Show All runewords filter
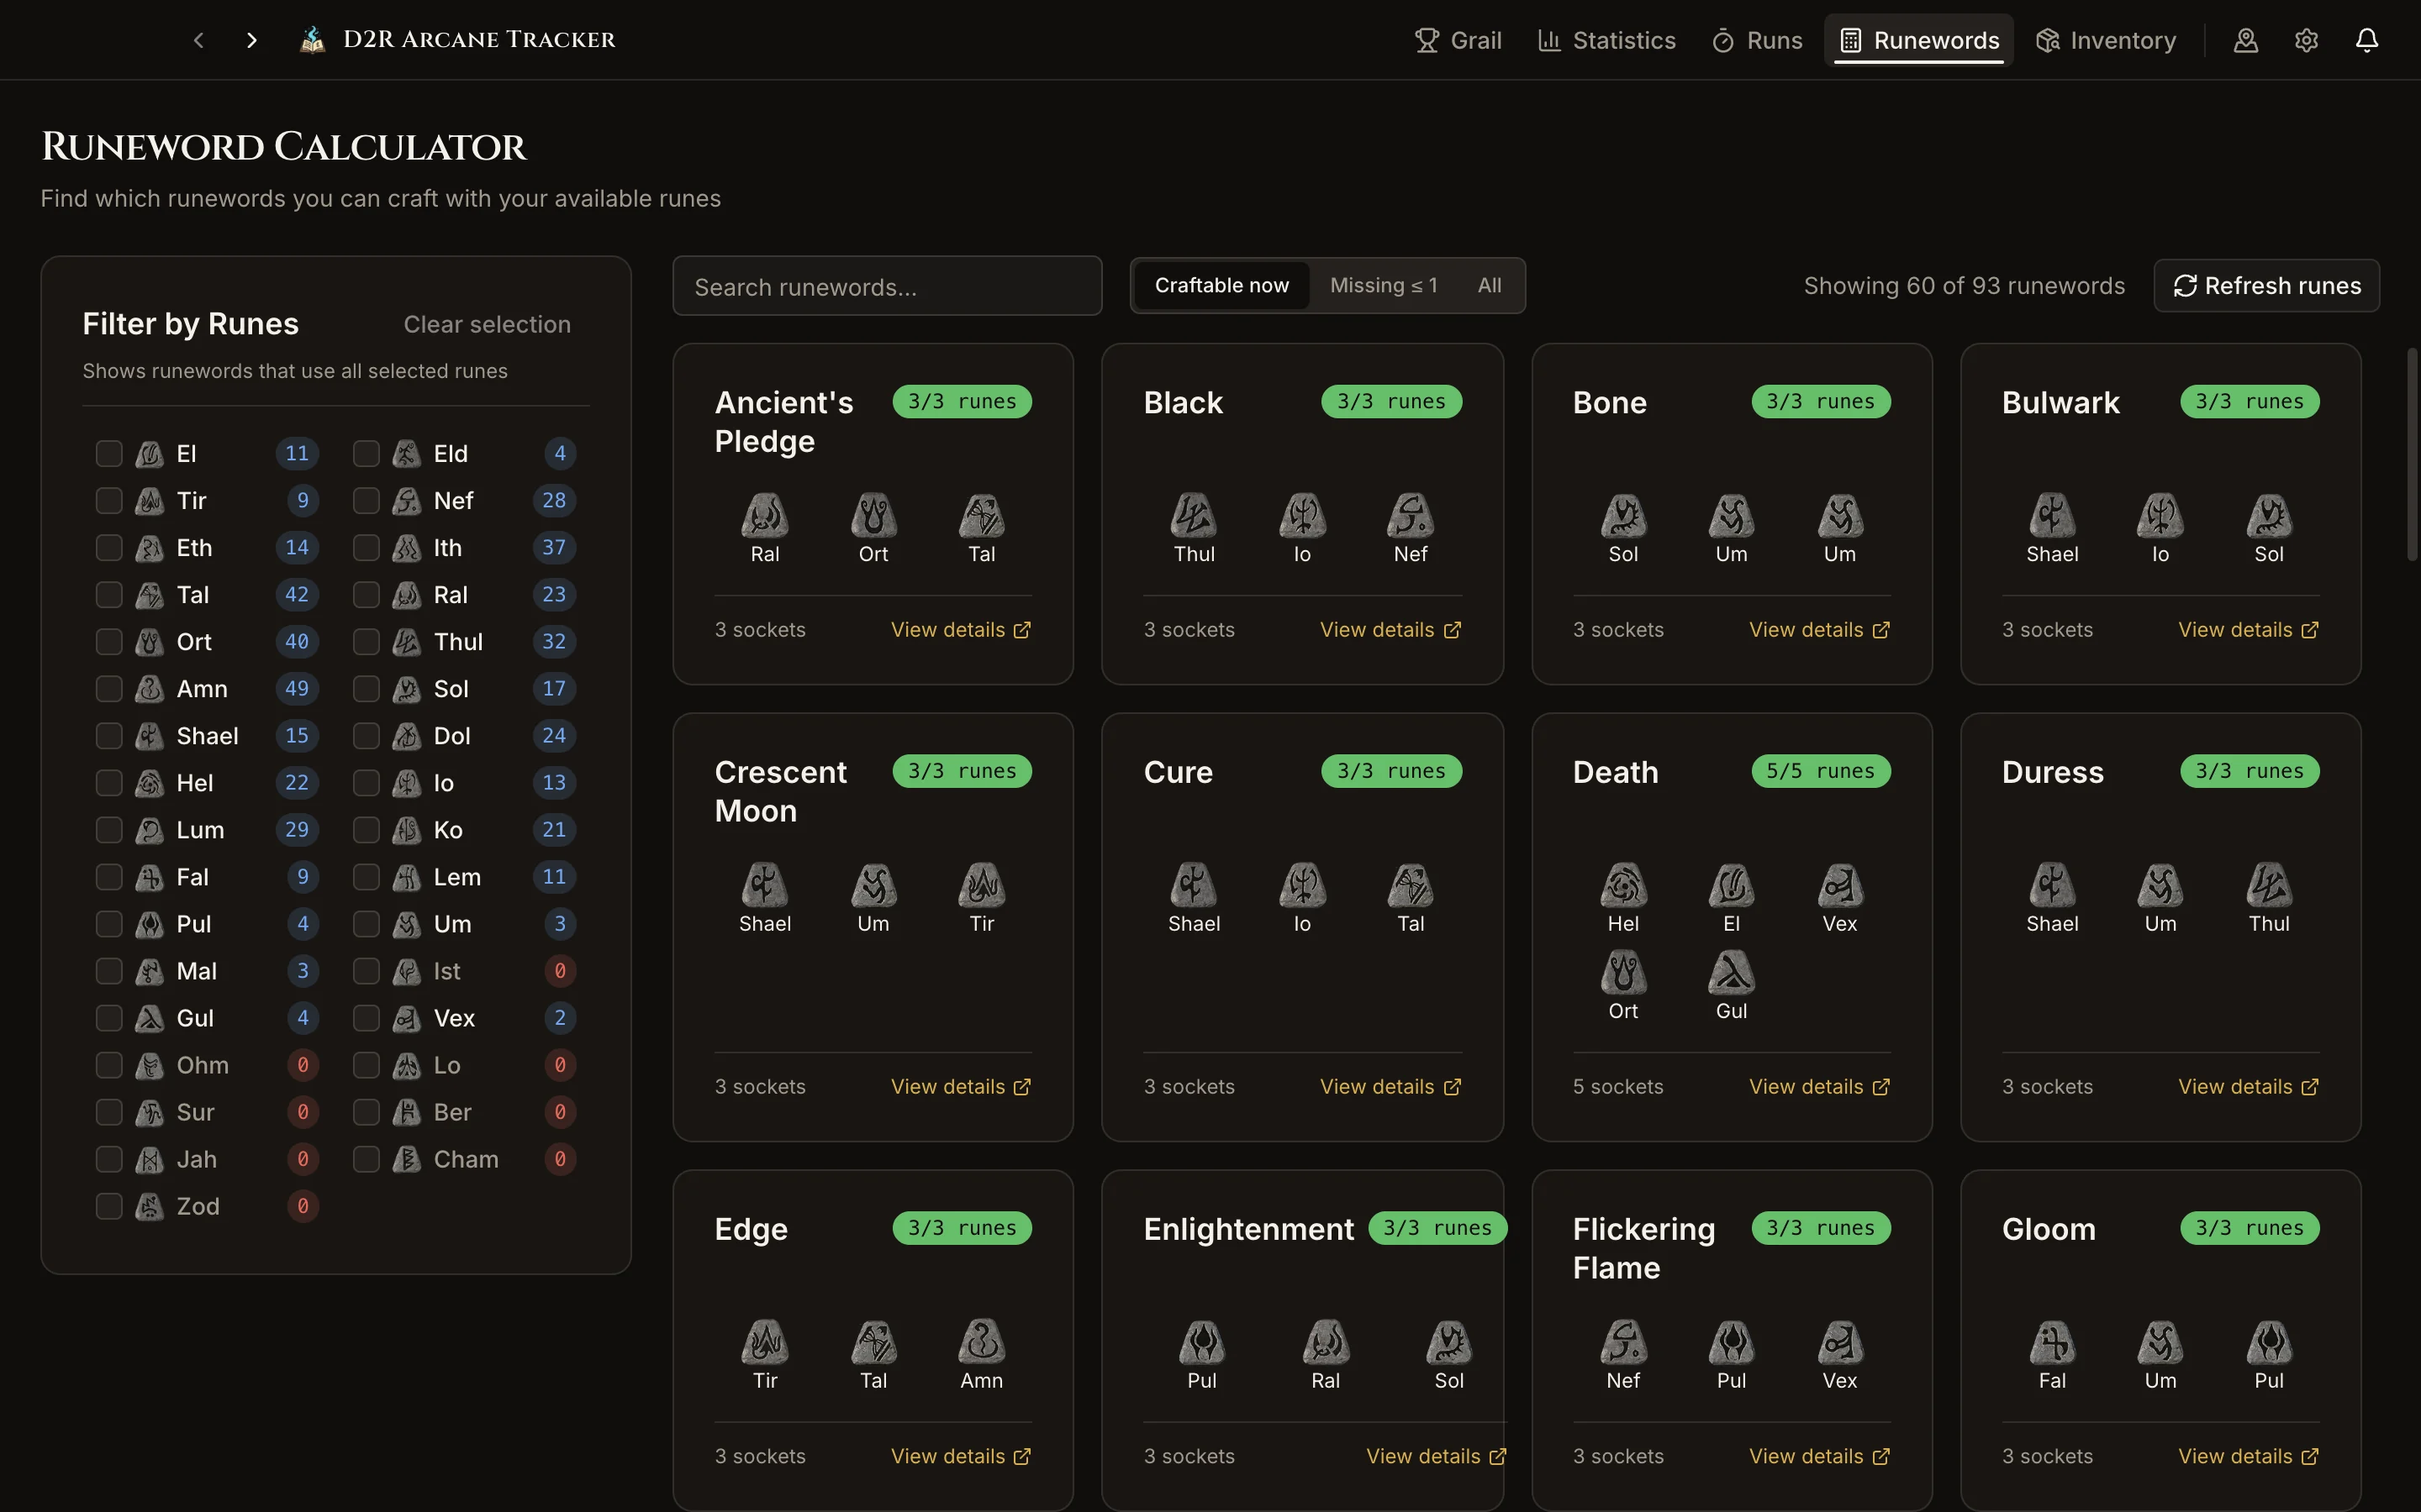Image resolution: width=2421 pixels, height=1512 pixels. click(1489, 286)
